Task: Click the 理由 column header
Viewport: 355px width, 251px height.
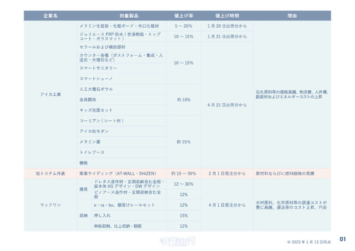Action: coord(292,15)
